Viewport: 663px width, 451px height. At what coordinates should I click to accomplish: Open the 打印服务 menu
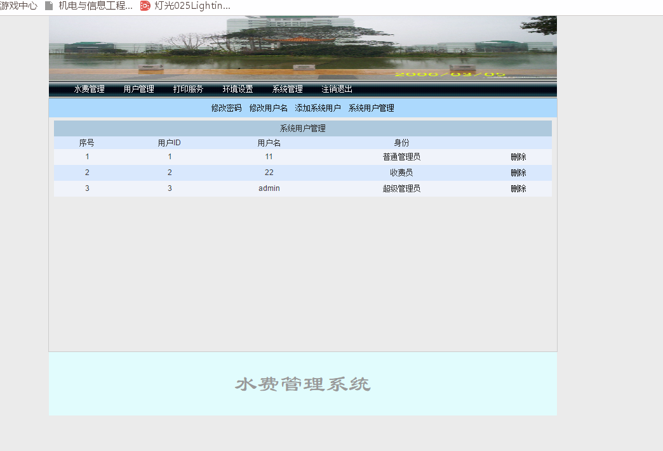tap(188, 89)
